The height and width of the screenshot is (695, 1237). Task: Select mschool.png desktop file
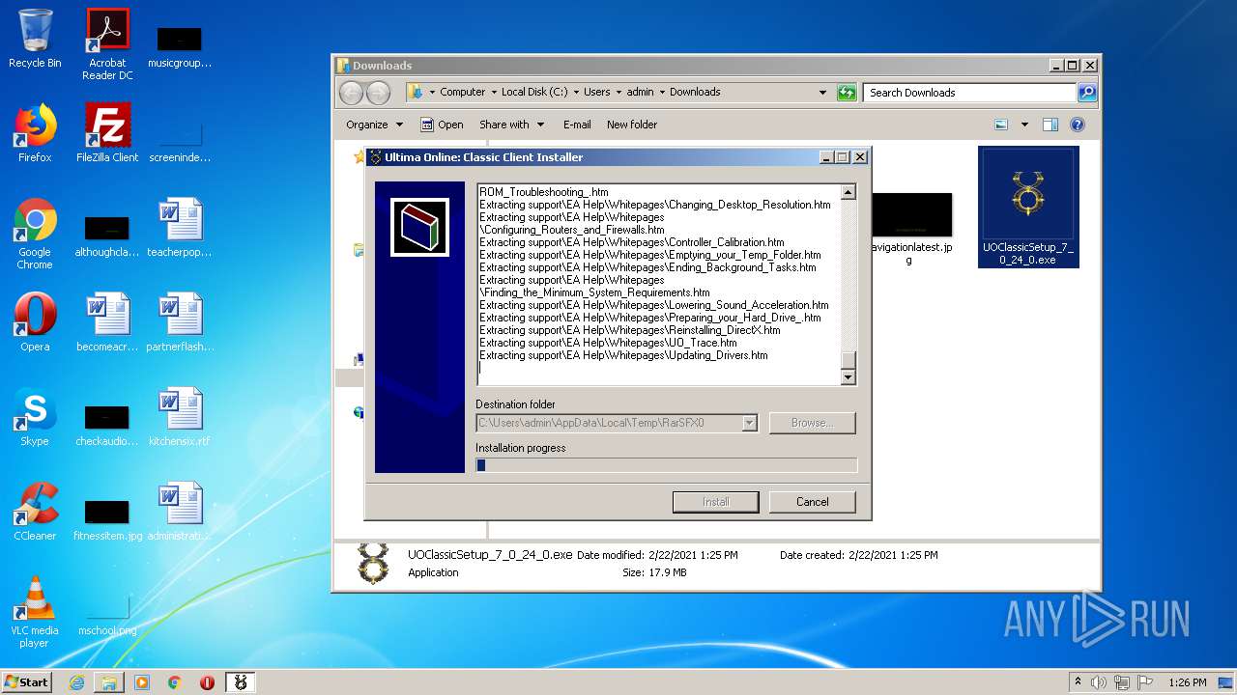click(107, 616)
